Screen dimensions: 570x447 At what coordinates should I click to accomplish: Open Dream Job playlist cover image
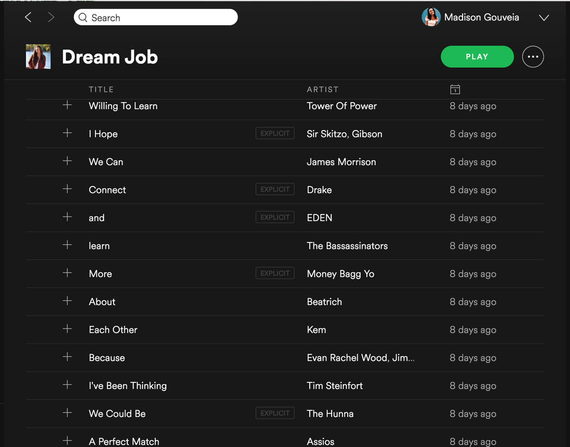(x=38, y=57)
